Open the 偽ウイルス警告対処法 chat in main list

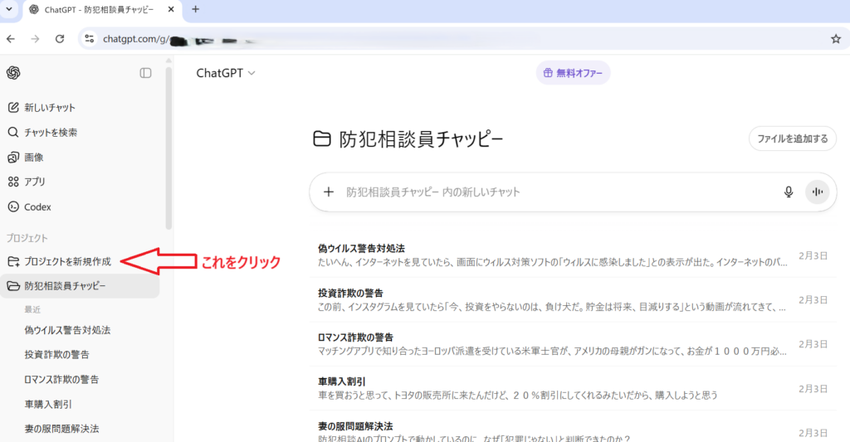pos(362,248)
